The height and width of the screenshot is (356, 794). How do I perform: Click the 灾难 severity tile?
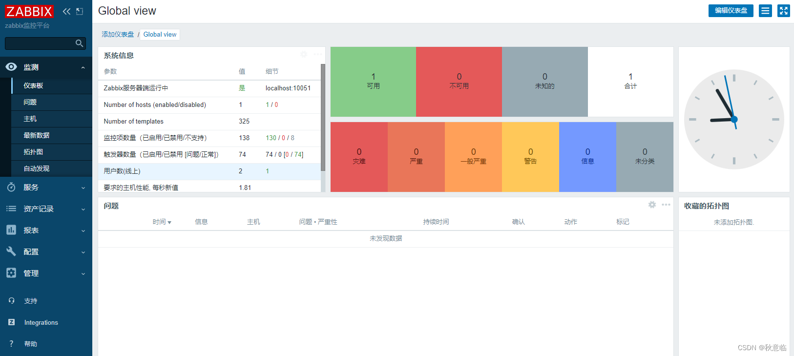[x=359, y=157]
